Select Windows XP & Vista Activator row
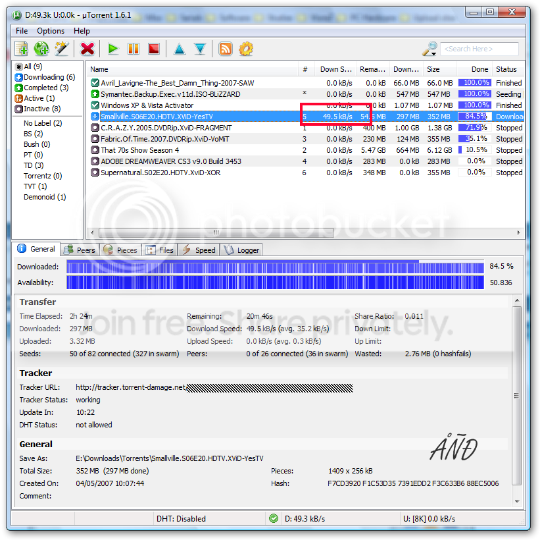540x540 pixels. click(x=306, y=105)
